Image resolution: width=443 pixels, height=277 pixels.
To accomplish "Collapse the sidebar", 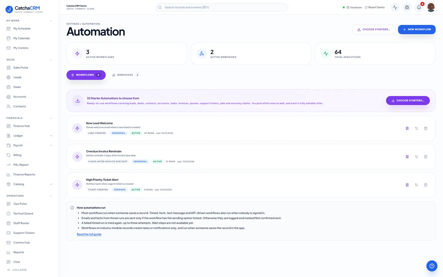I will (17, 270).
